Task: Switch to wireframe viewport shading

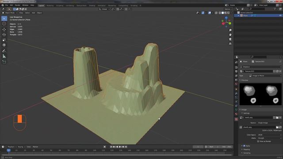Action: pos(220,13)
